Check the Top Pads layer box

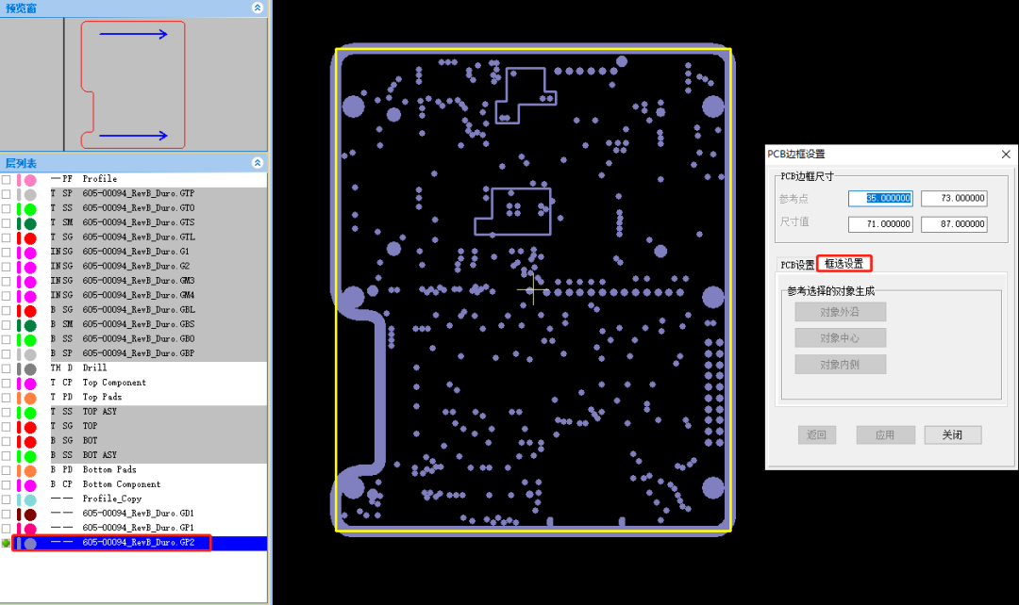click(x=7, y=398)
